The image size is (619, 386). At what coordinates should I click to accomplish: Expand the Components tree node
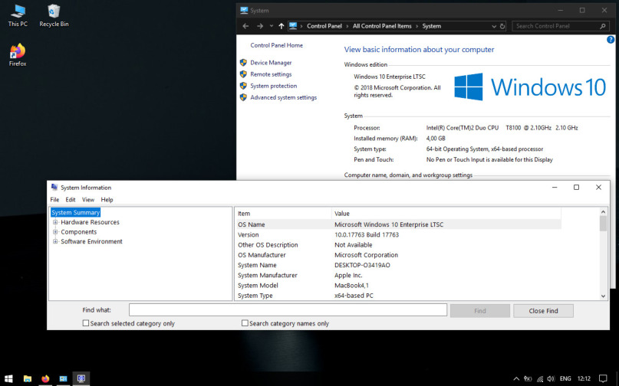[x=55, y=232]
